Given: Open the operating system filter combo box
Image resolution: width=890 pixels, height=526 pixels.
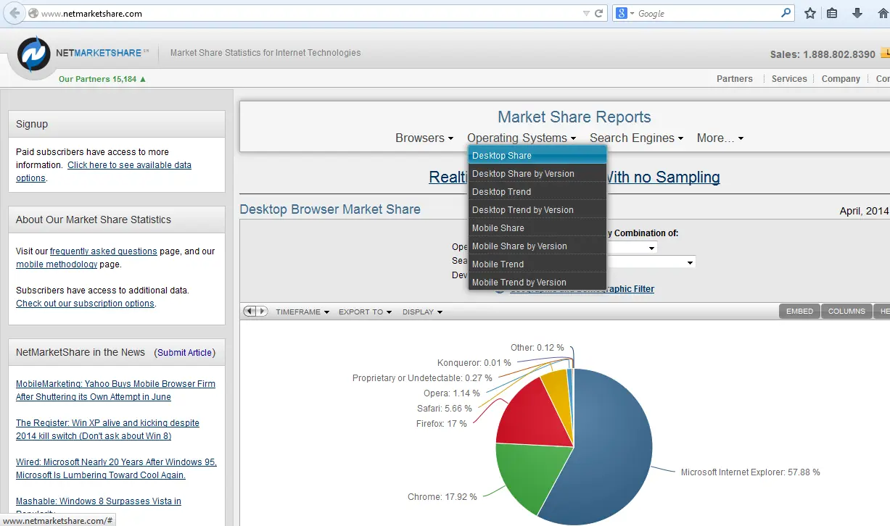Looking at the screenshot, I should click(x=633, y=248).
